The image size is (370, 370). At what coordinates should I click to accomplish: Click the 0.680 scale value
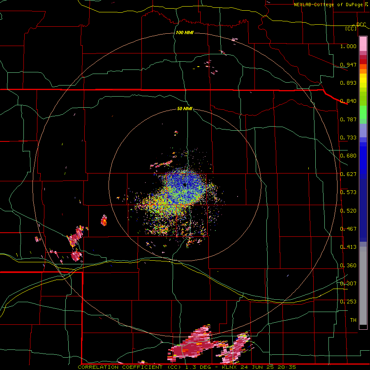tap(348, 156)
